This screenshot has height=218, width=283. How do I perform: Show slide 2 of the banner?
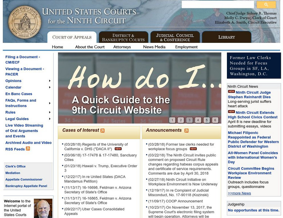[x=181, y=120]
